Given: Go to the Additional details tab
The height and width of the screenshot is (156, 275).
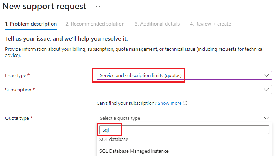Looking at the screenshot, I should (x=157, y=24).
